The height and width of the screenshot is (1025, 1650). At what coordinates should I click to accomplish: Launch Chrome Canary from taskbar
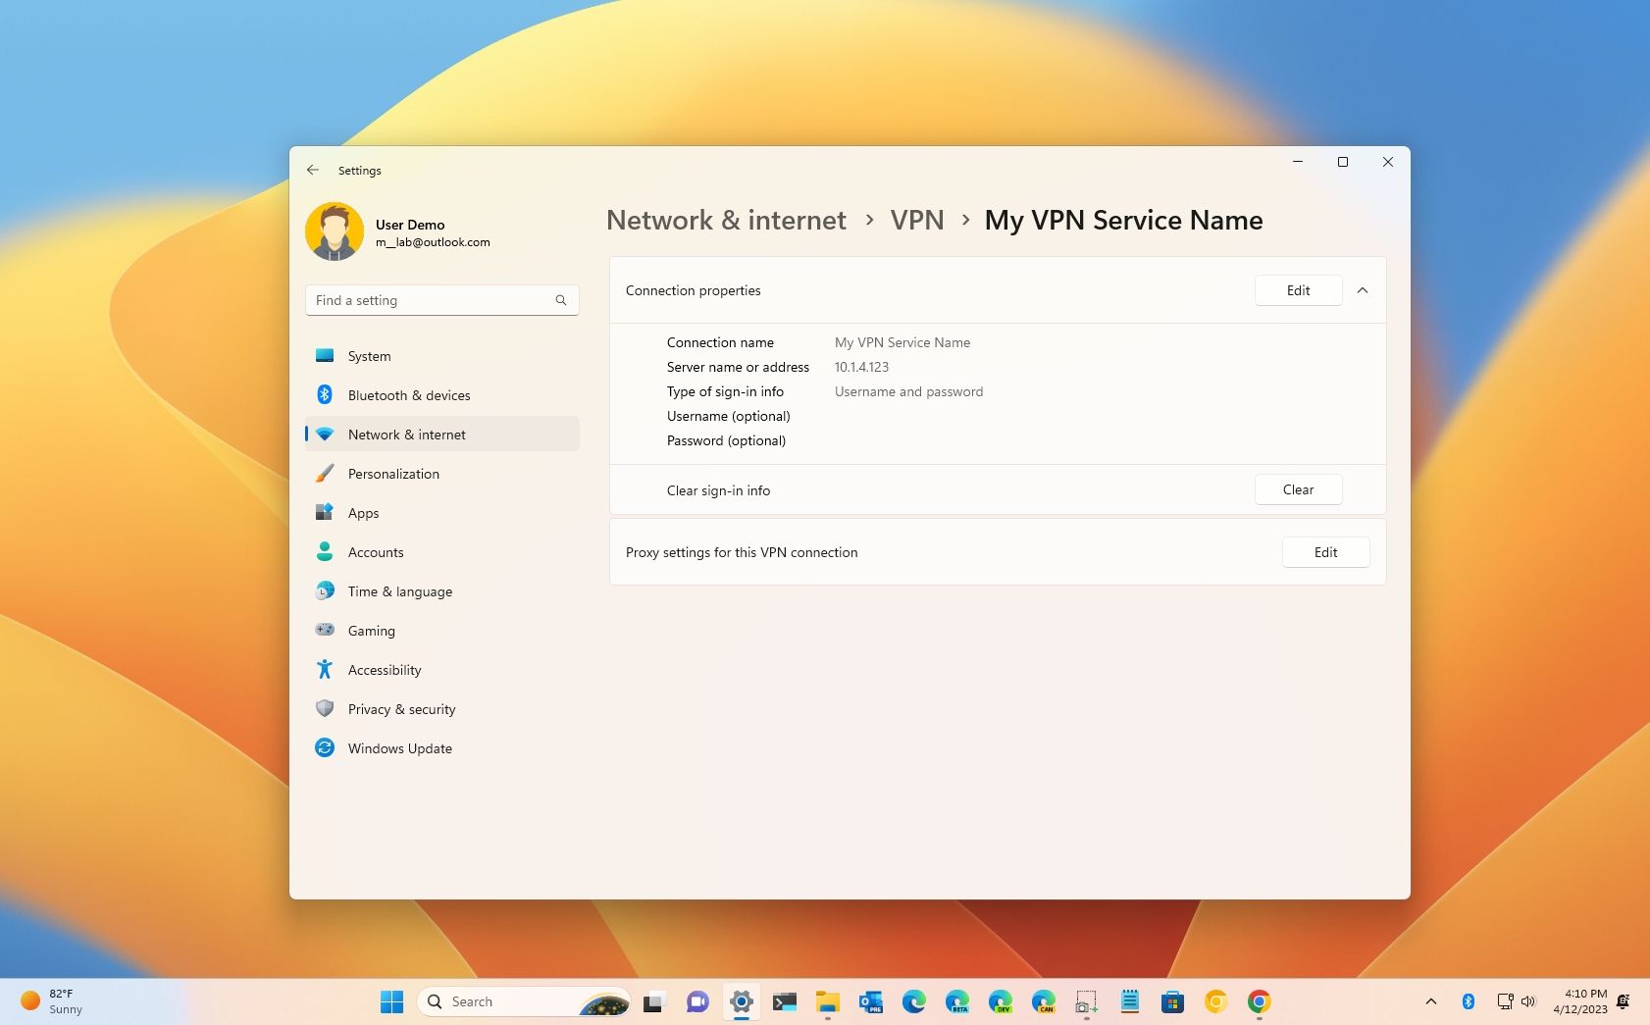click(1216, 1001)
